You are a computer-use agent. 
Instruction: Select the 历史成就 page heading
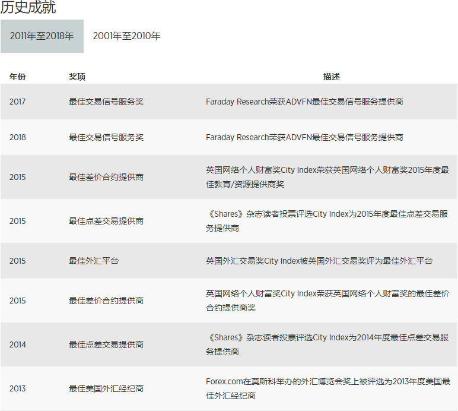(28, 8)
